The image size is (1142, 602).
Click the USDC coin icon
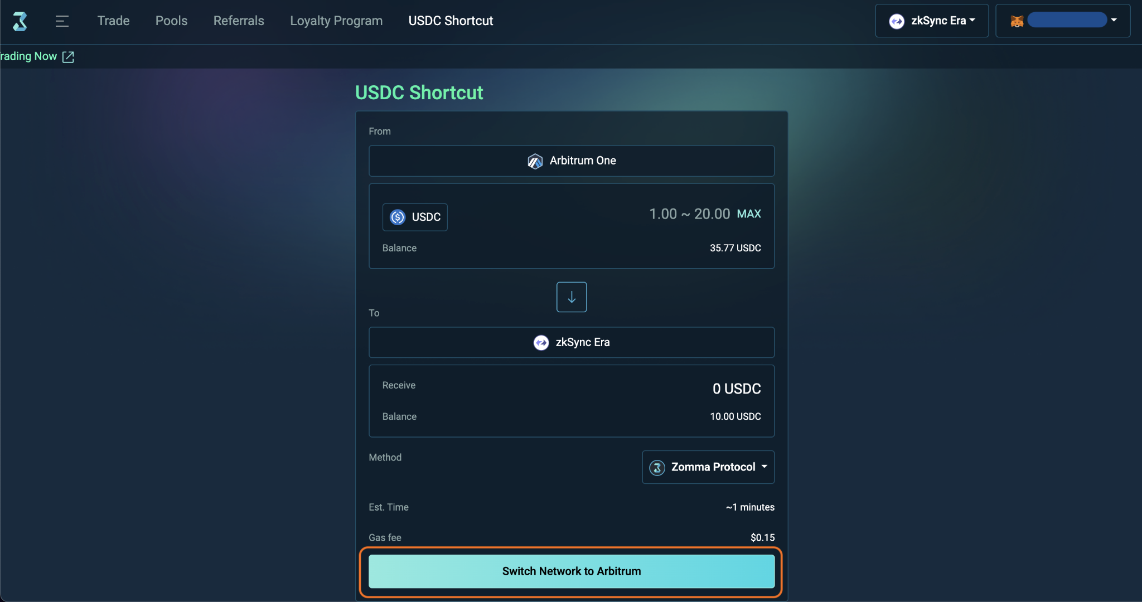pyautogui.click(x=398, y=217)
